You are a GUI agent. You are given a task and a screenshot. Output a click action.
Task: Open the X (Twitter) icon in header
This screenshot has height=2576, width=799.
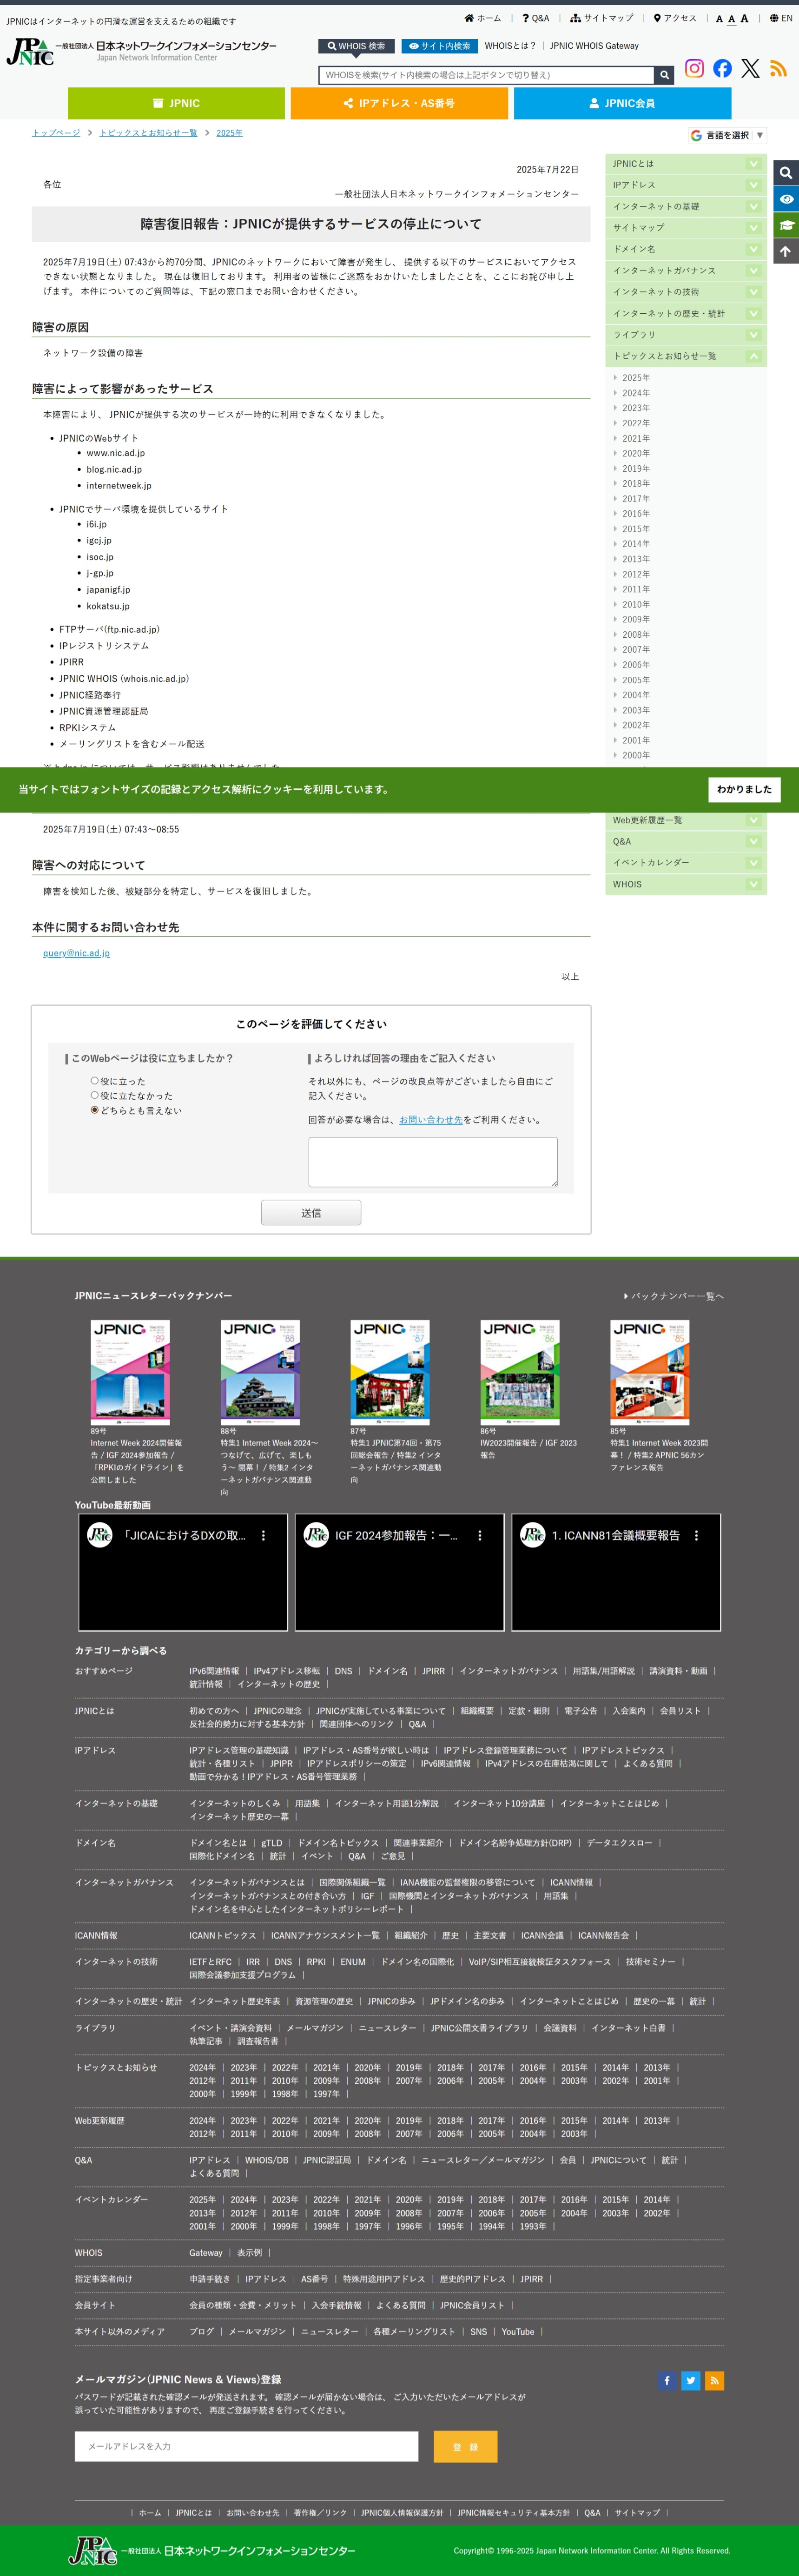(x=750, y=68)
